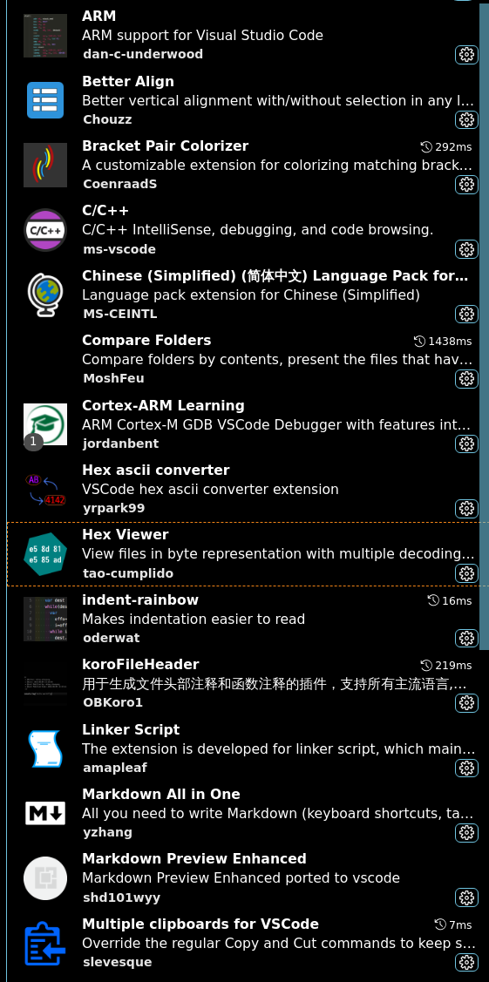Click the 16ms activation time on indent-rainbow
Screen dimensions: 489x982
coord(450,600)
